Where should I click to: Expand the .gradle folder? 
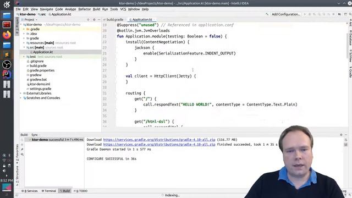pyautogui.click(x=24, y=29)
